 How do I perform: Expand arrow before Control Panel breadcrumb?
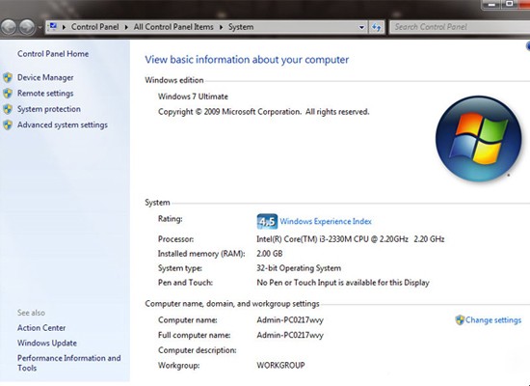[x=64, y=27]
